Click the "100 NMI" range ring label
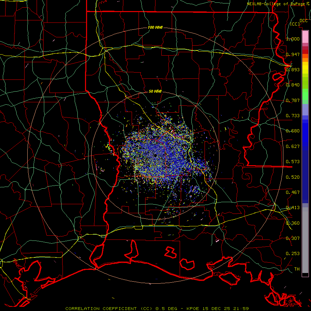The width and height of the screenshot is (311, 311). pyautogui.click(x=155, y=27)
